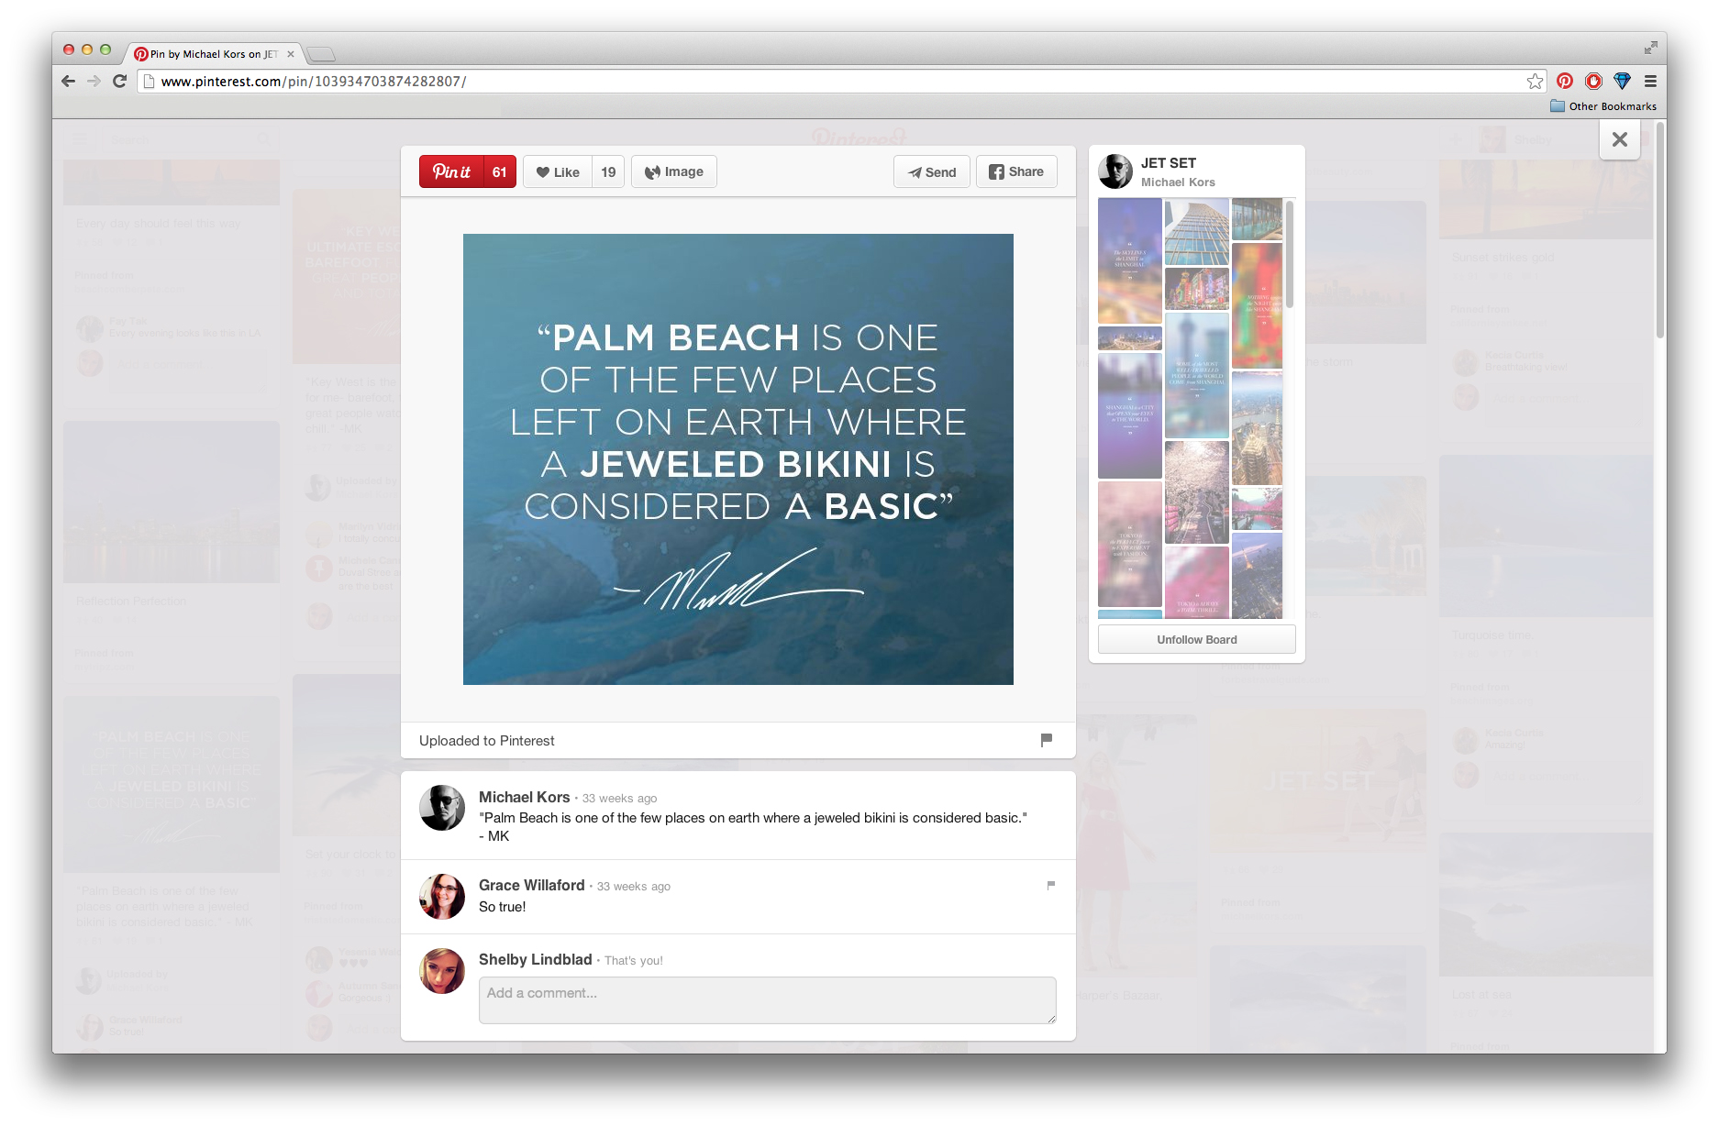Click the Image search button
Viewport: 1719px width, 1126px height.
tap(674, 171)
